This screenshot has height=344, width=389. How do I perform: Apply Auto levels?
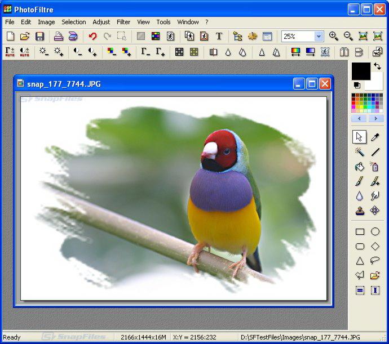pyautogui.click(x=10, y=52)
